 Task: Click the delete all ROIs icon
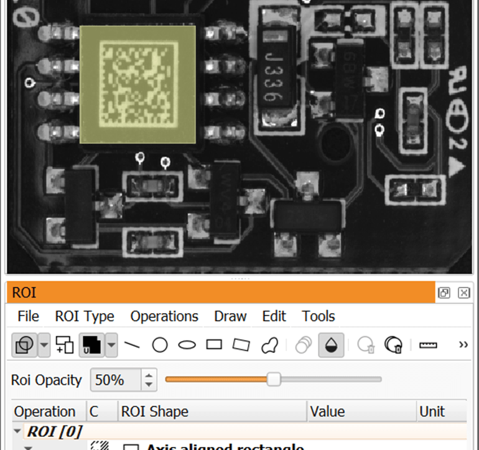click(393, 345)
